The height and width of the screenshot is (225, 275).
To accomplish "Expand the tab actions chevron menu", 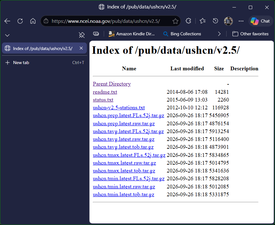I will 7,35.
